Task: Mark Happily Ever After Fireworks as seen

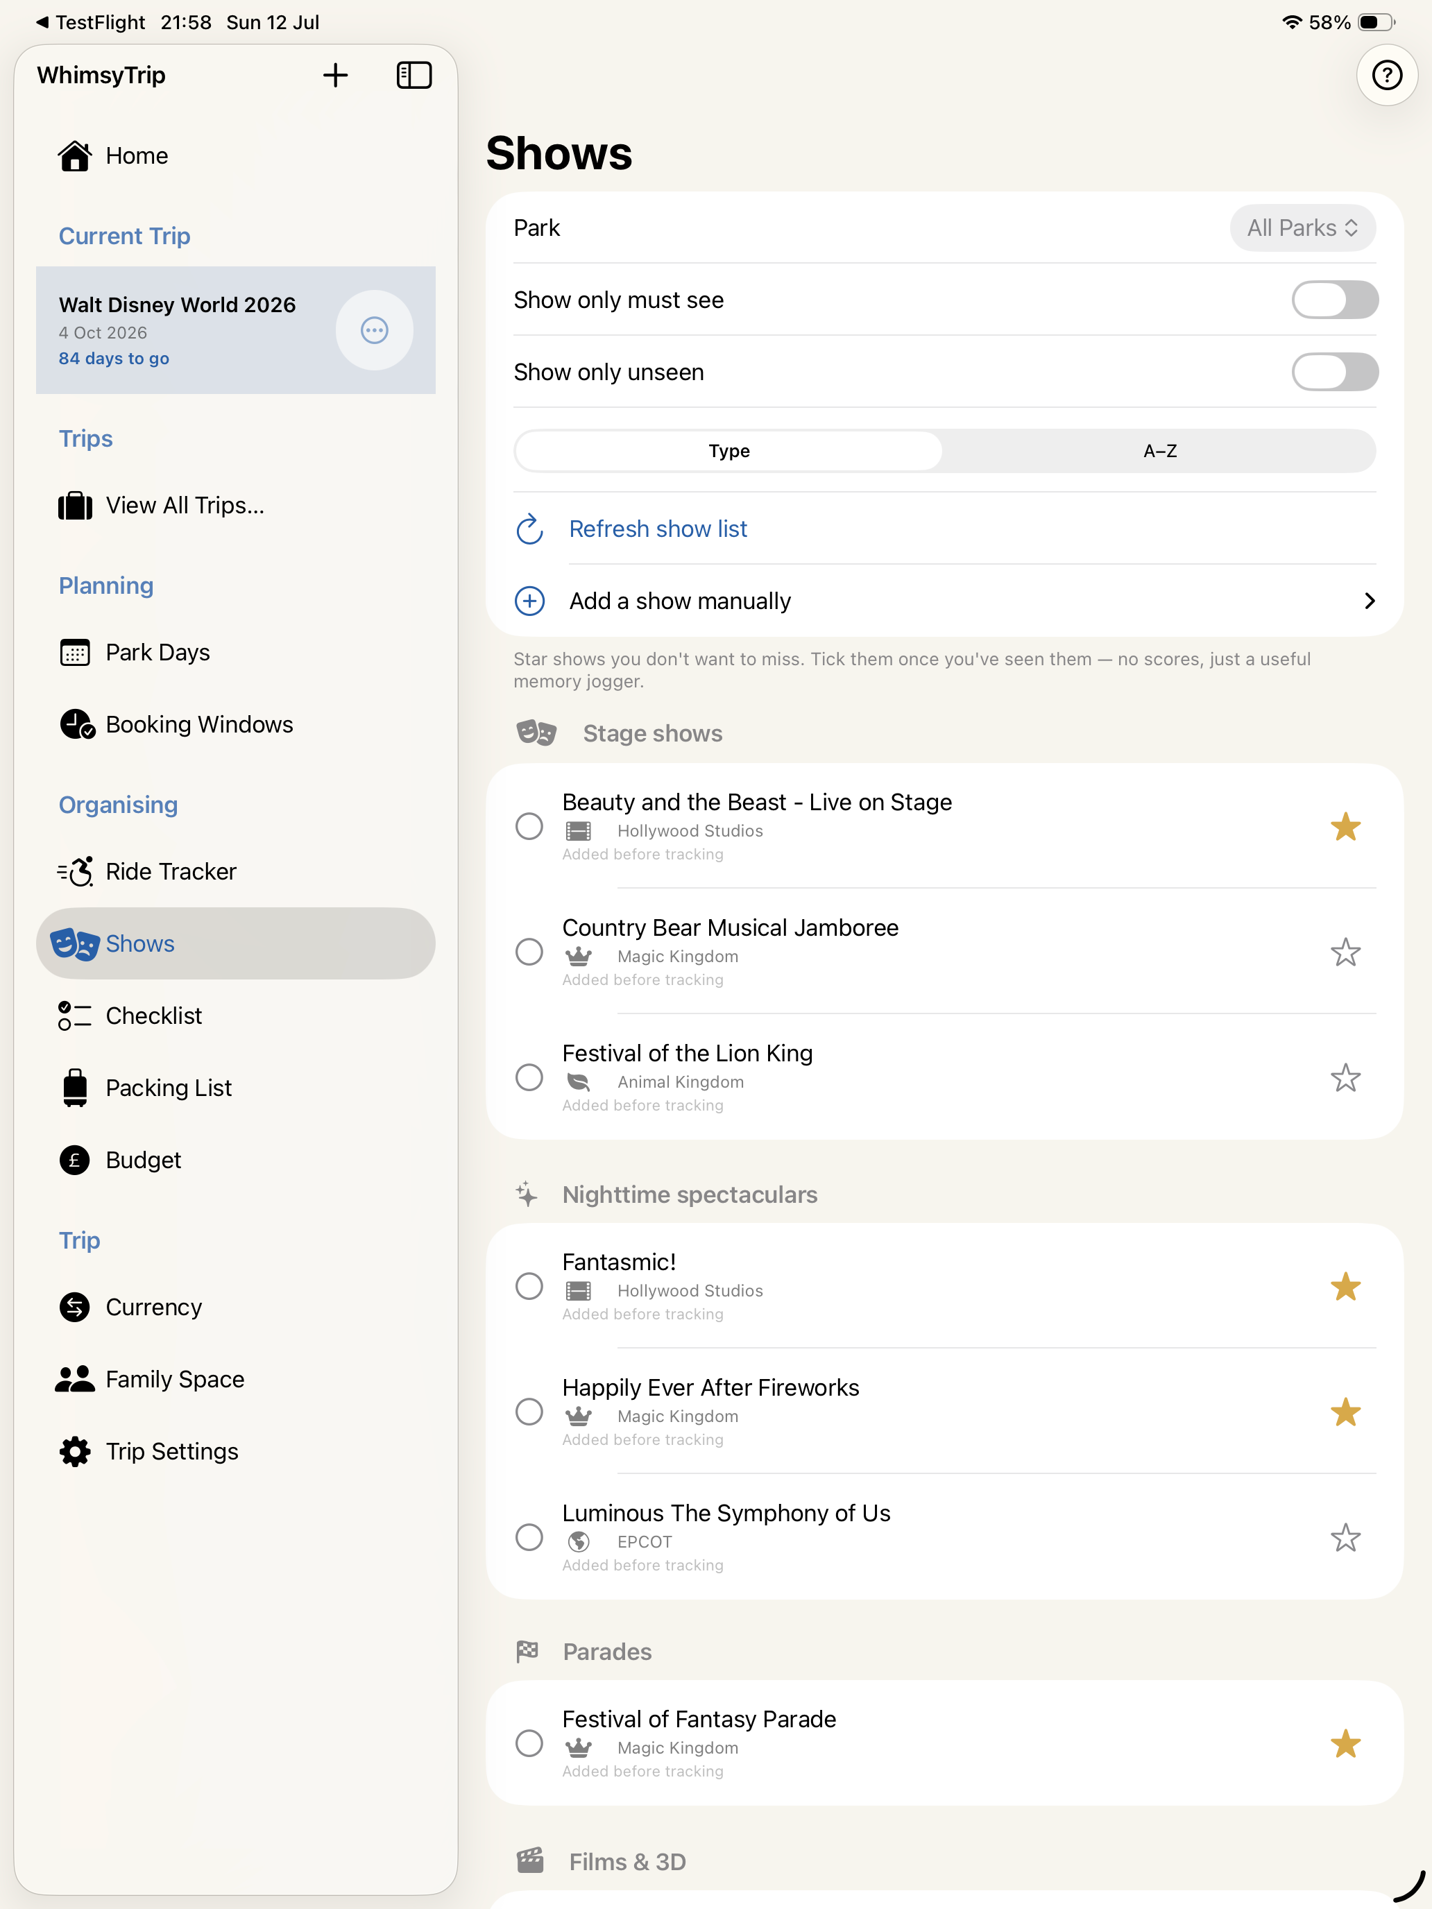Action: (529, 1412)
